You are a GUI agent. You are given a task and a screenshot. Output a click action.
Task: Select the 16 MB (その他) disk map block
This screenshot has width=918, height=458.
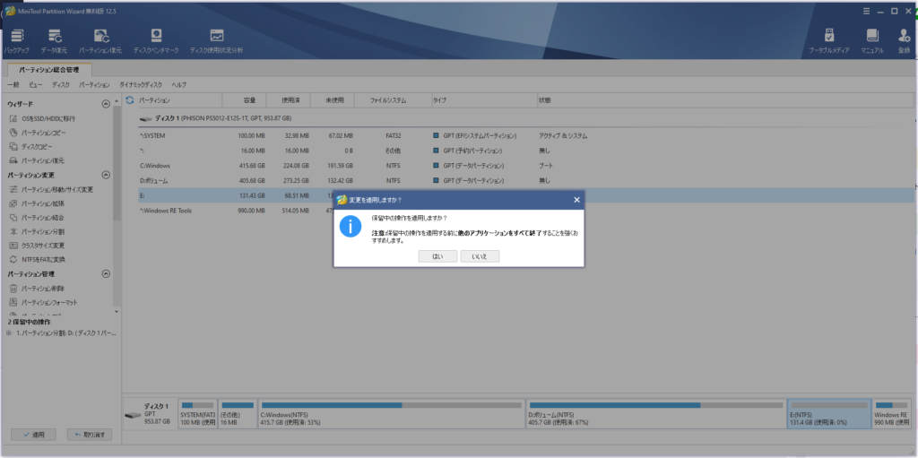click(238, 413)
